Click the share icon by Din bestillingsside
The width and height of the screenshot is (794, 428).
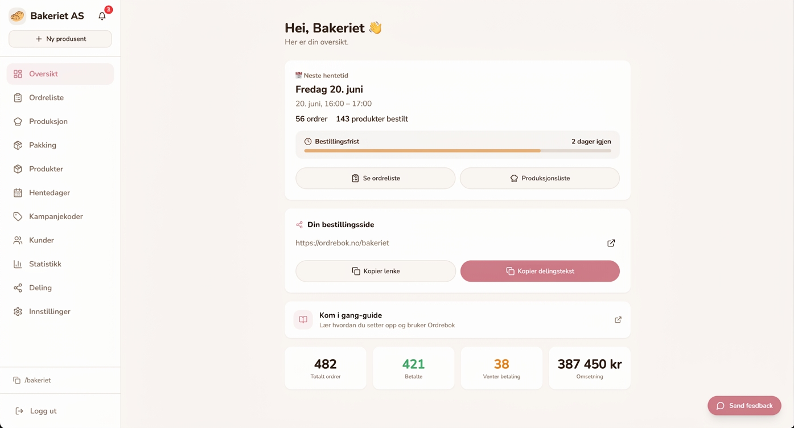click(299, 225)
